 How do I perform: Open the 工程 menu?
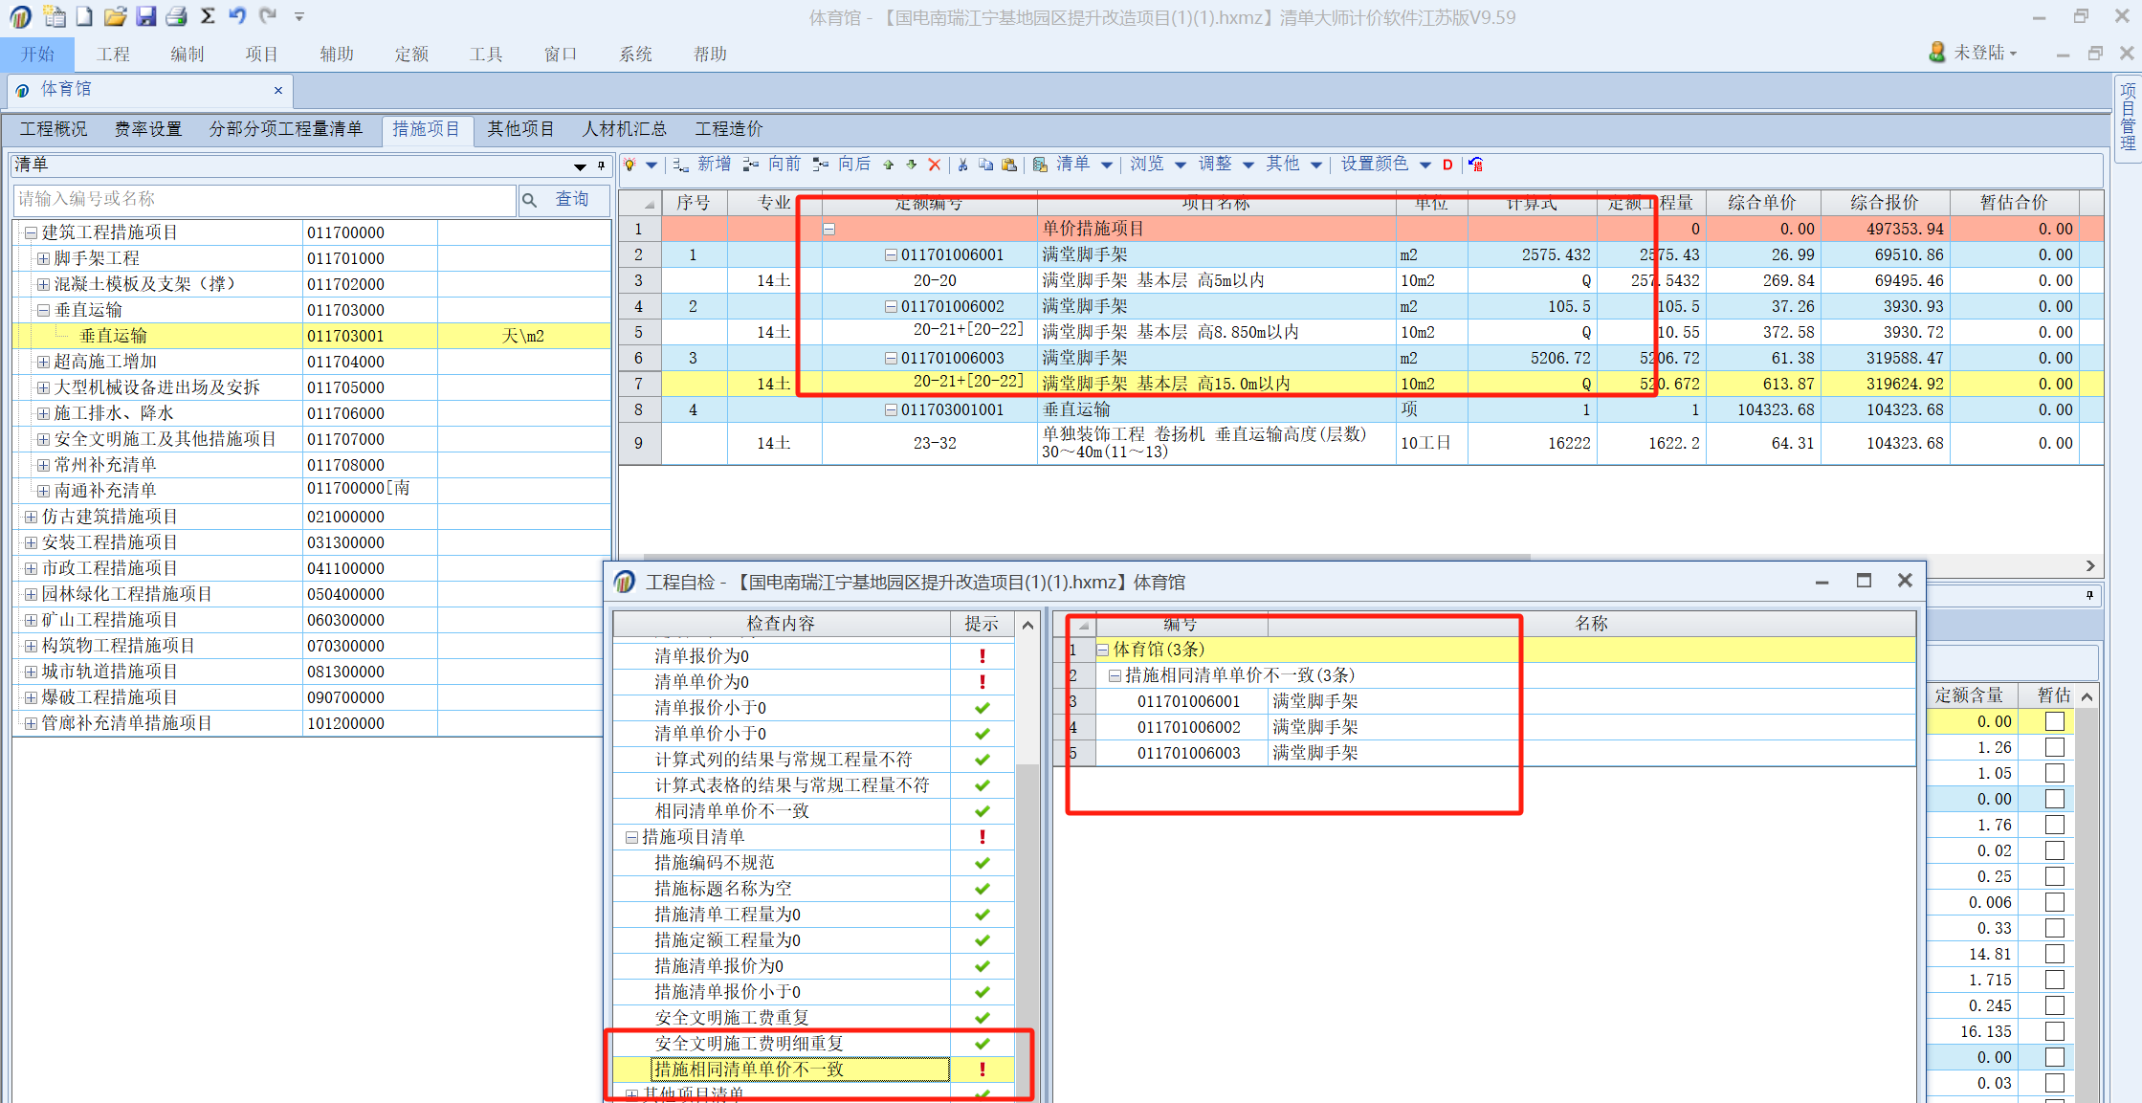click(x=113, y=55)
